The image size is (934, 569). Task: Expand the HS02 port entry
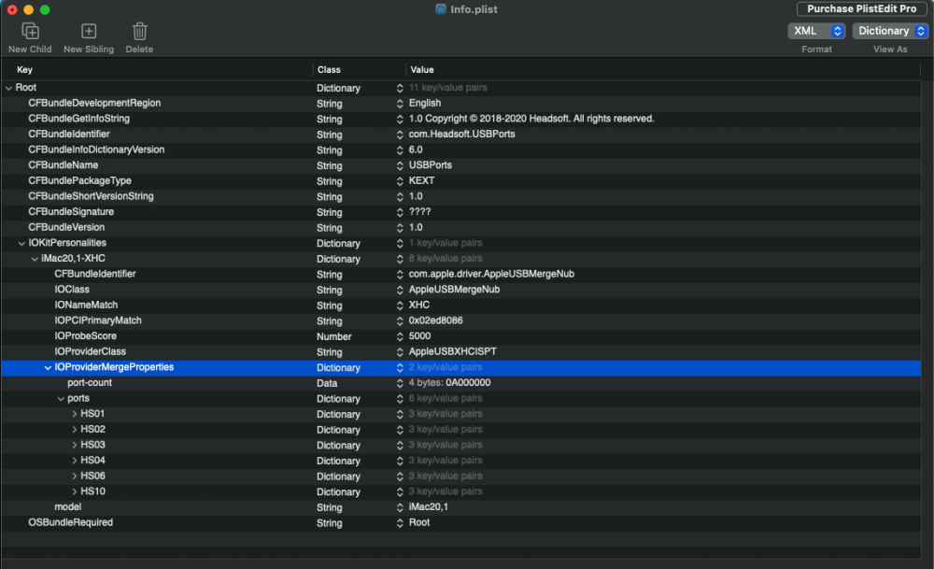(75, 429)
